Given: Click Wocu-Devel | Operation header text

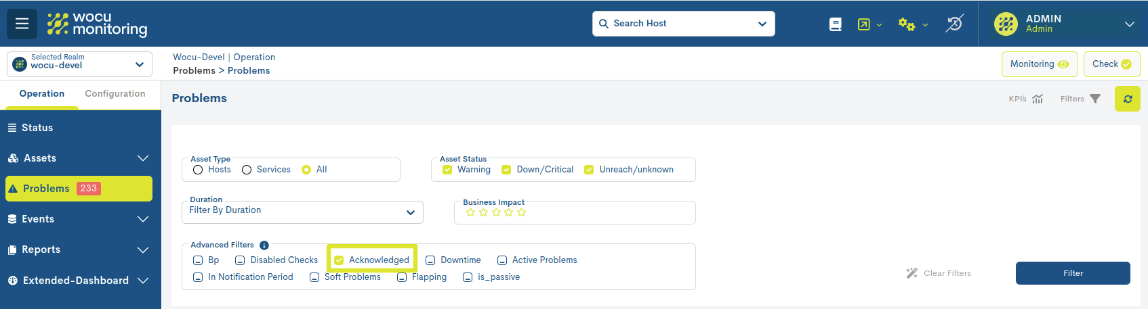Looking at the screenshot, I should (x=224, y=57).
